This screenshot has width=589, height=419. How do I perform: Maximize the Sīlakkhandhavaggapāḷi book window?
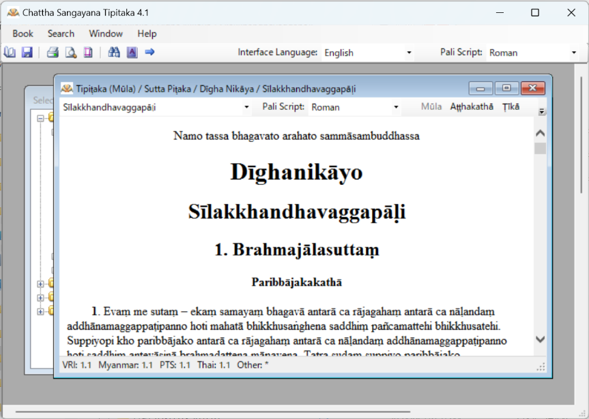(506, 88)
